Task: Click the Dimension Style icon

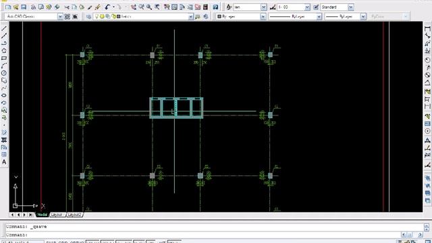Action: (x=273, y=7)
